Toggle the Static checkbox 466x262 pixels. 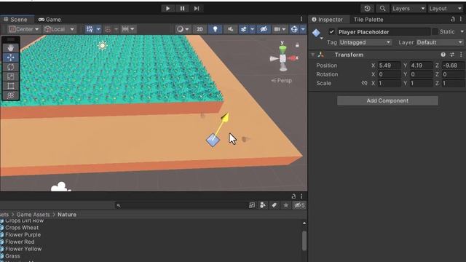pos(435,31)
